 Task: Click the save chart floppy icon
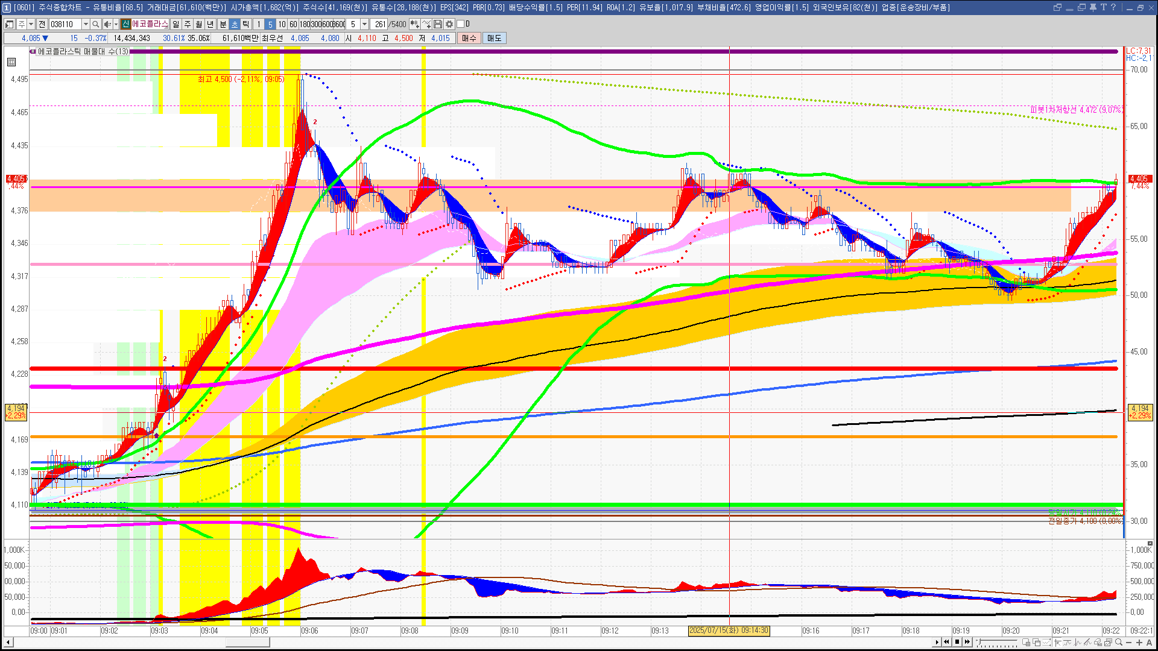pyautogui.click(x=438, y=24)
